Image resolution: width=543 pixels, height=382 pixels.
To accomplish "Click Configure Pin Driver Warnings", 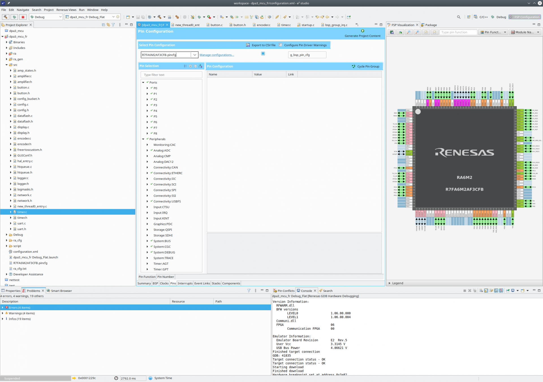I will tap(305, 45).
